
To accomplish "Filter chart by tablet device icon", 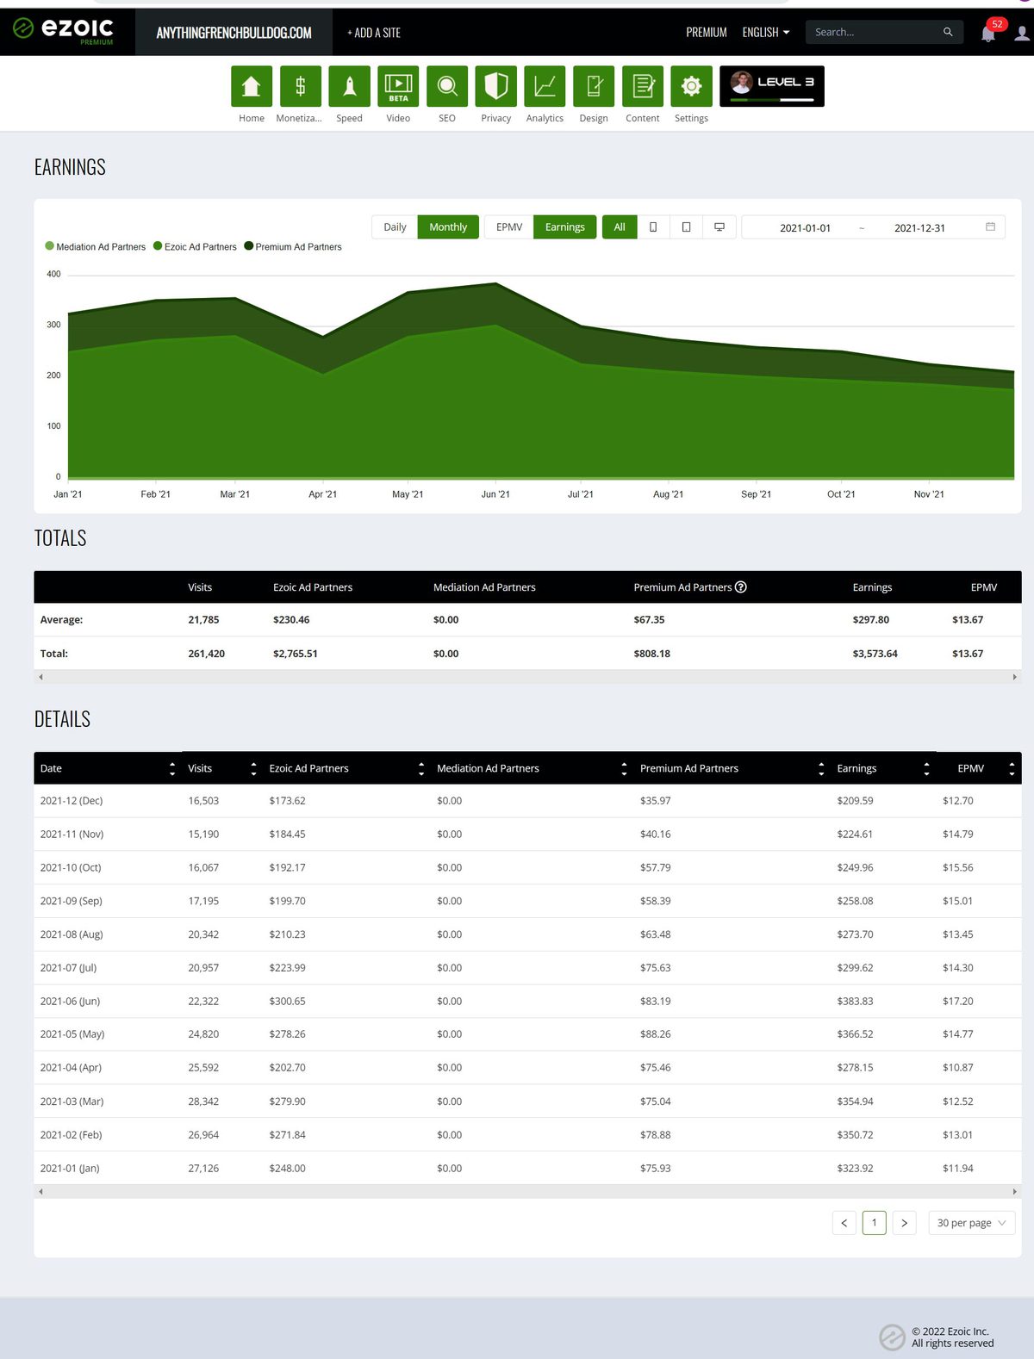I will 686,227.
